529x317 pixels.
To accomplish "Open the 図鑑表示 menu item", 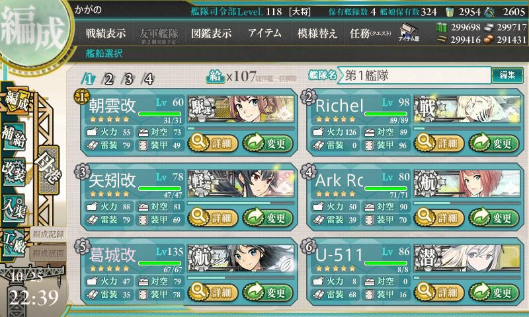I will (211, 33).
